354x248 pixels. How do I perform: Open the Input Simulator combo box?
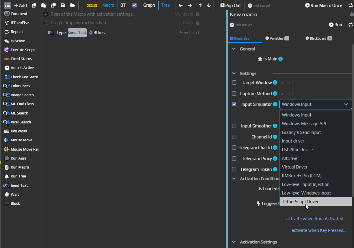(316, 104)
